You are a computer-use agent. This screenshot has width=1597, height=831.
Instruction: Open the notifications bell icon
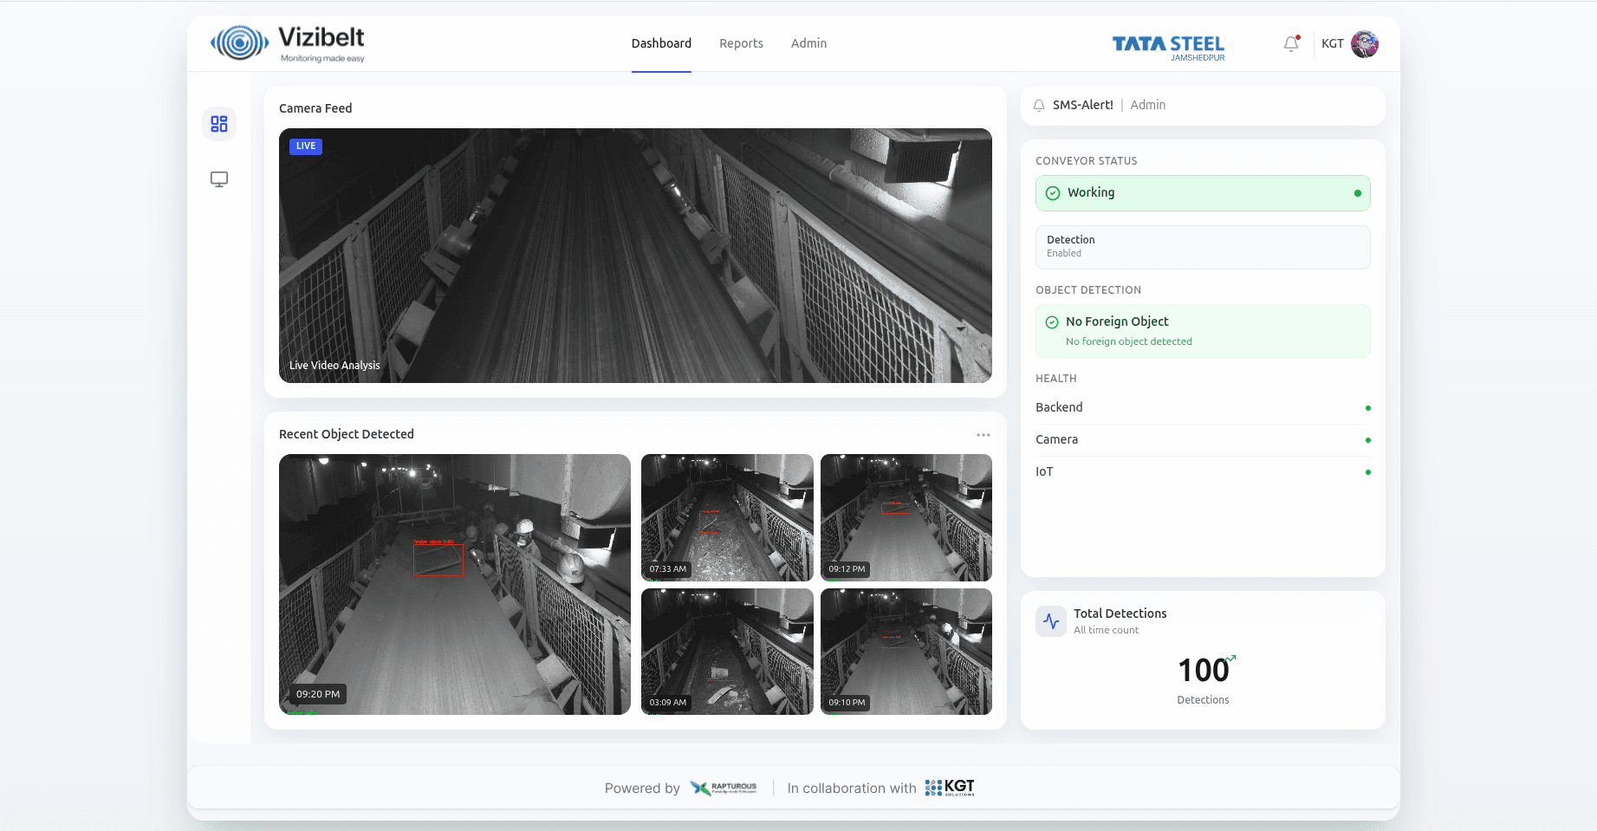point(1291,43)
